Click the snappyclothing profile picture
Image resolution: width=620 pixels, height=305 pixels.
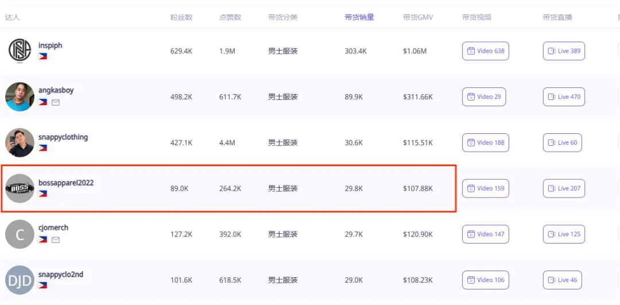point(20,142)
